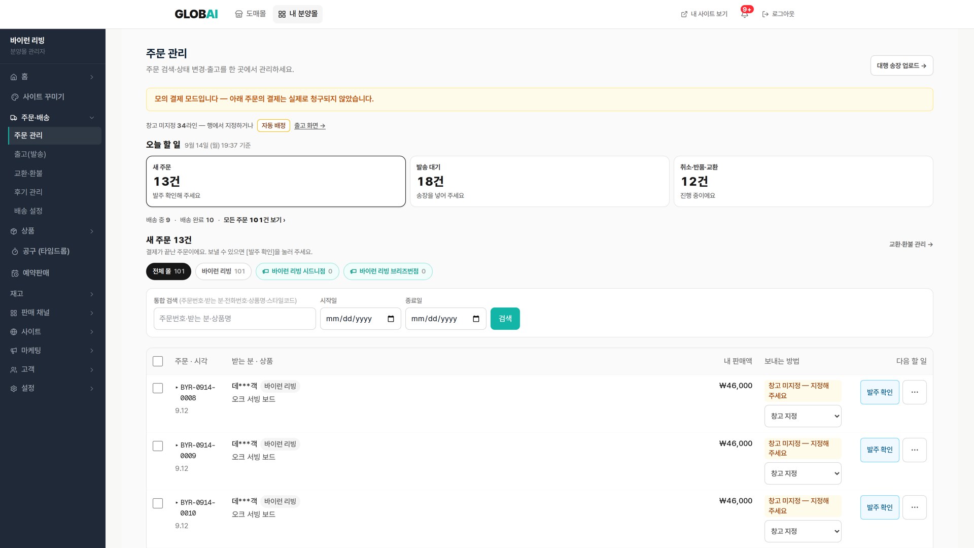The width and height of the screenshot is (974, 548).
Task: Expand the 홈 sidebar chevron
Action: 92,77
